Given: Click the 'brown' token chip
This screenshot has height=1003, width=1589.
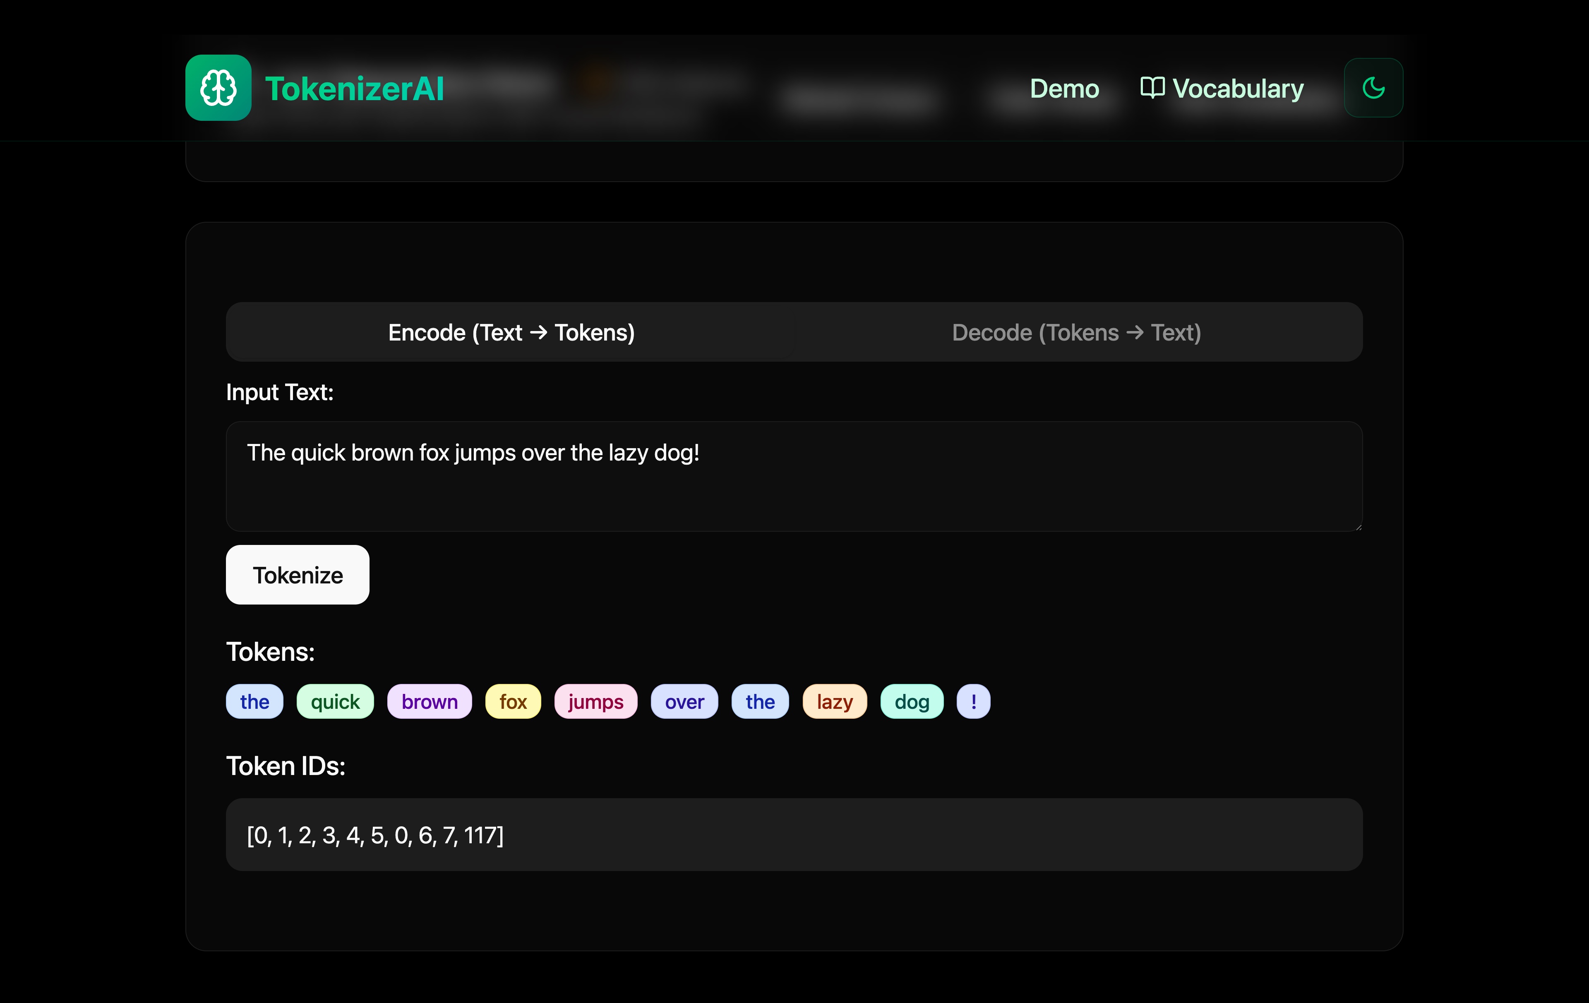Looking at the screenshot, I should tap(429, 701).
